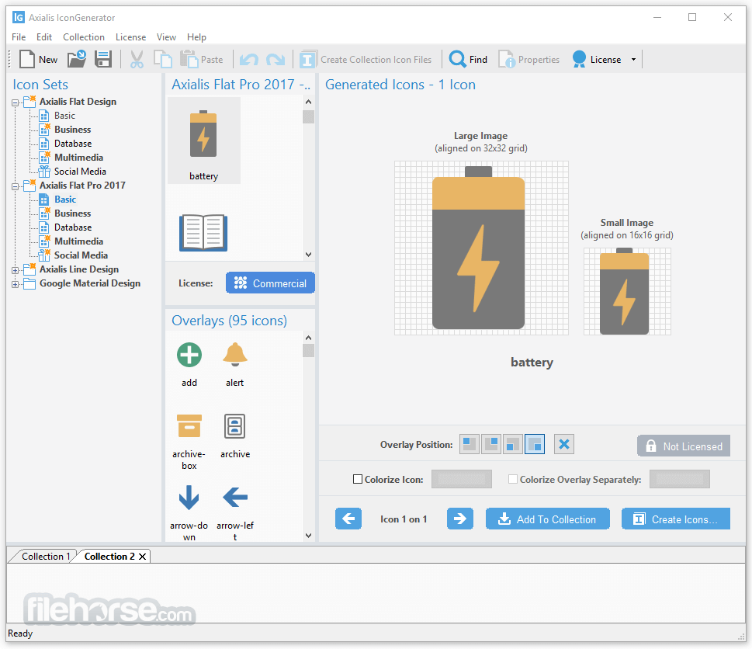Open the Collection menu
This screenshot has width=752, height=649.
point(84,37)
